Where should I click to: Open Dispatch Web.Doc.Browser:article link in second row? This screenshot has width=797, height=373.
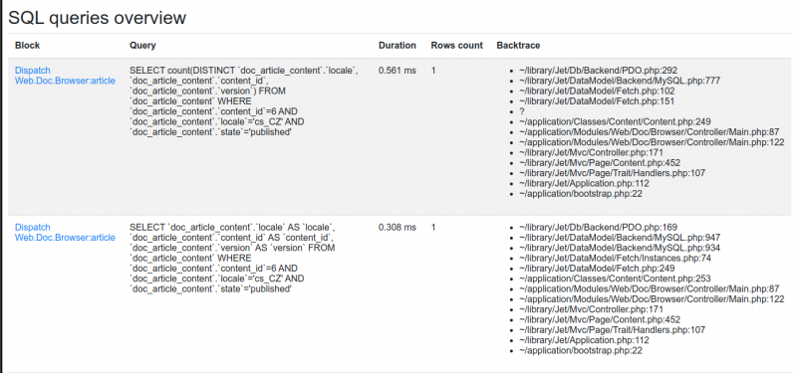pos(65,233)
